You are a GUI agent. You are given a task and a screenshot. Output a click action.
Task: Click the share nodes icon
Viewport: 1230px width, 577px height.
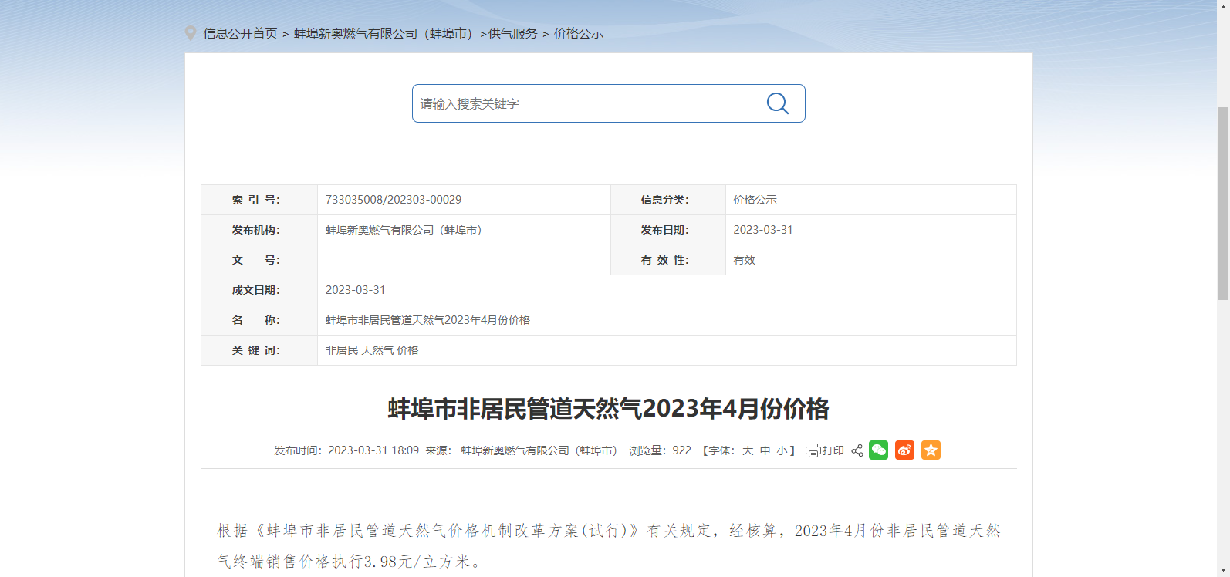[x=857, y=450]
